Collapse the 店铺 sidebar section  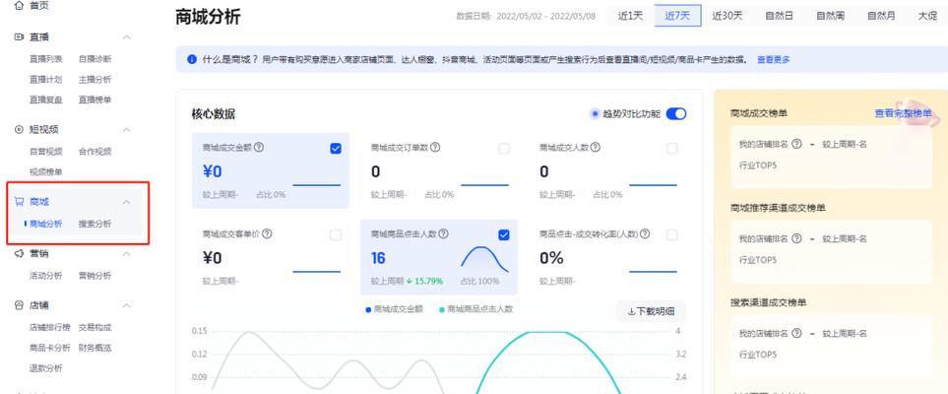[127, 305]
